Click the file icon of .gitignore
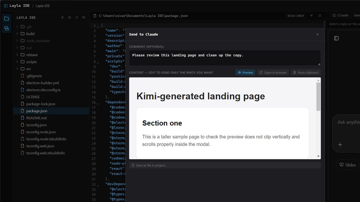The height and width of the screenshot is (202, 360). click(22, 76)
